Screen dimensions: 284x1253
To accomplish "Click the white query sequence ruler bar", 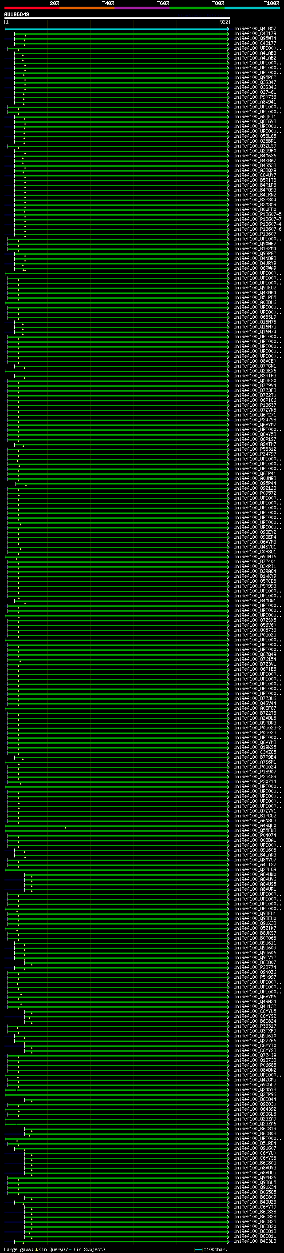I will pos(117,18).
